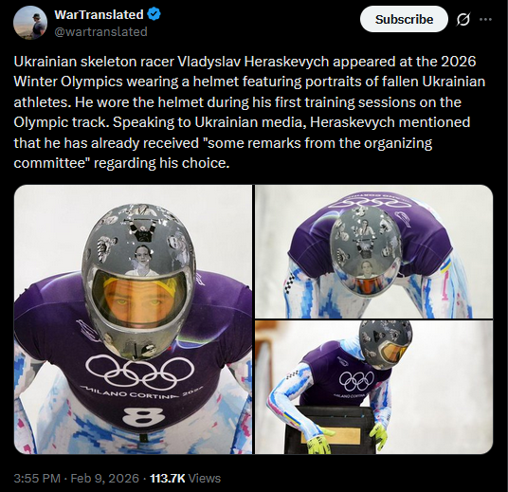Click the Olympic rings in left photo
Viewport: 508px width, 492px height.
pos(139,372)
